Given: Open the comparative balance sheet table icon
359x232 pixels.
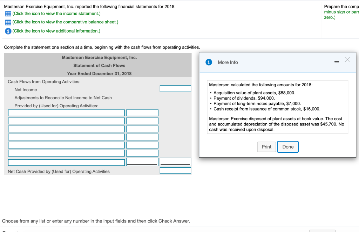Looking at the screenshot, I should click(8, 22).
